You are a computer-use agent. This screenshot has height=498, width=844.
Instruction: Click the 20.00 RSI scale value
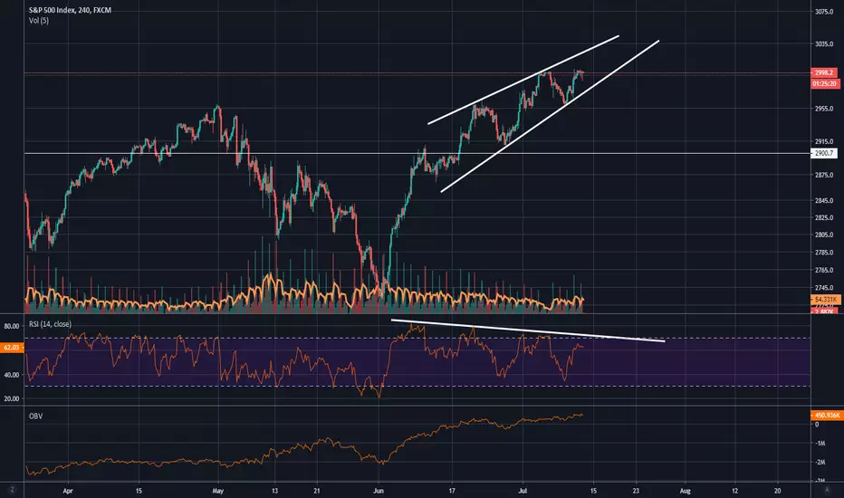pos(11,399)
